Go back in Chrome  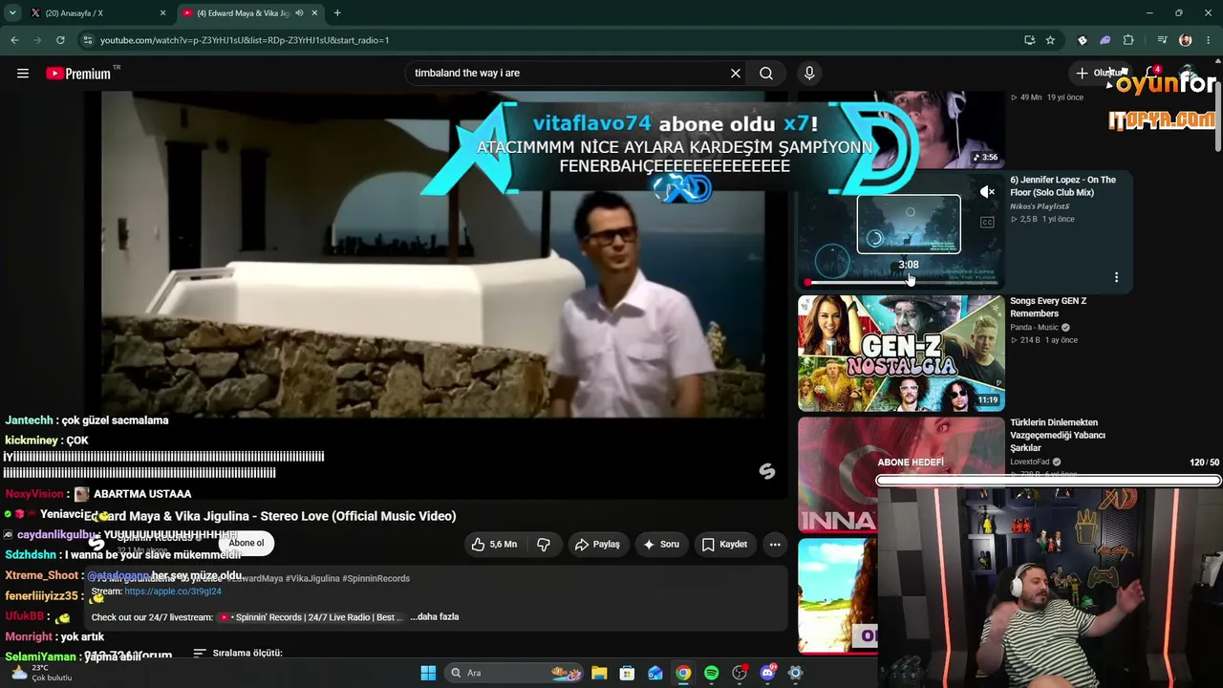[x=14, y=40]
